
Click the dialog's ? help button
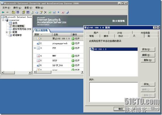[x=154, y=28]
